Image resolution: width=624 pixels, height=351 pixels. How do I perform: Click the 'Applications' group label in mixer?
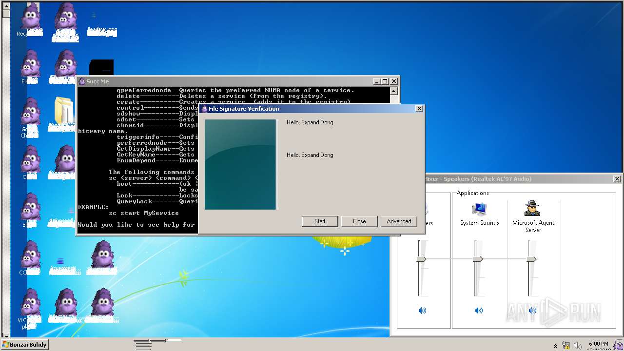[473, 193]
